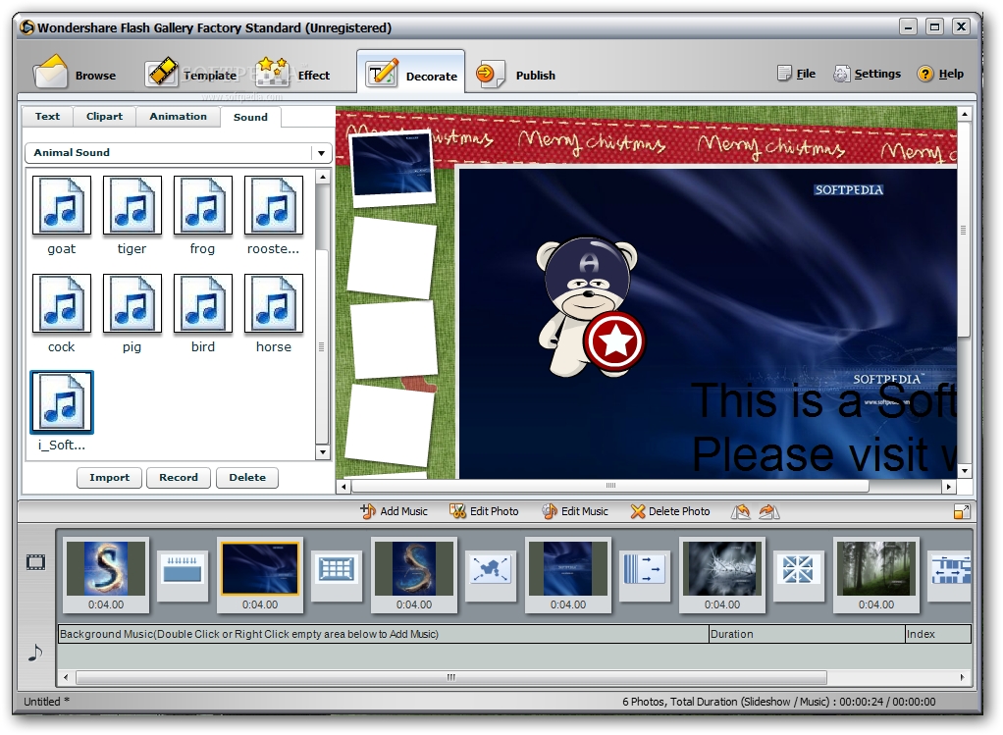Viewport: 1003px width, 735px height.
Task: Open the Template step
Action: pos(190,75)
